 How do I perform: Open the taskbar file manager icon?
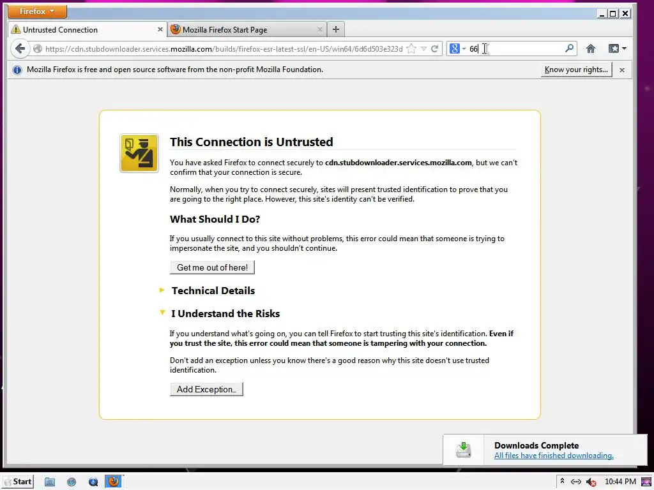point(50,482)
